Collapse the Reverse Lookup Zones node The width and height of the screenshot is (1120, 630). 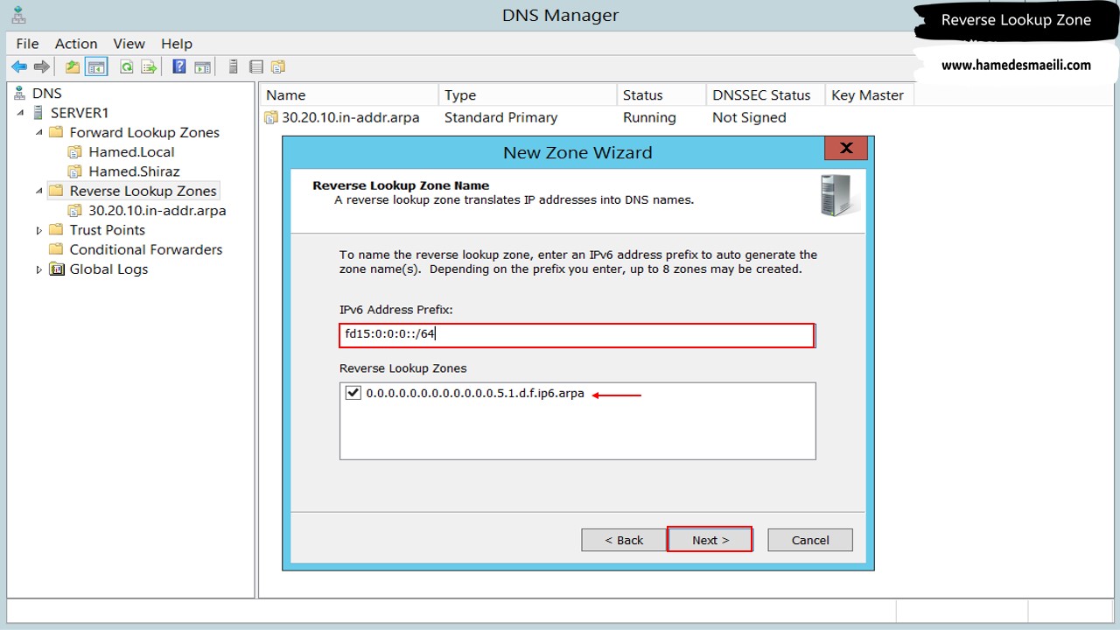[x=39, y=191]
